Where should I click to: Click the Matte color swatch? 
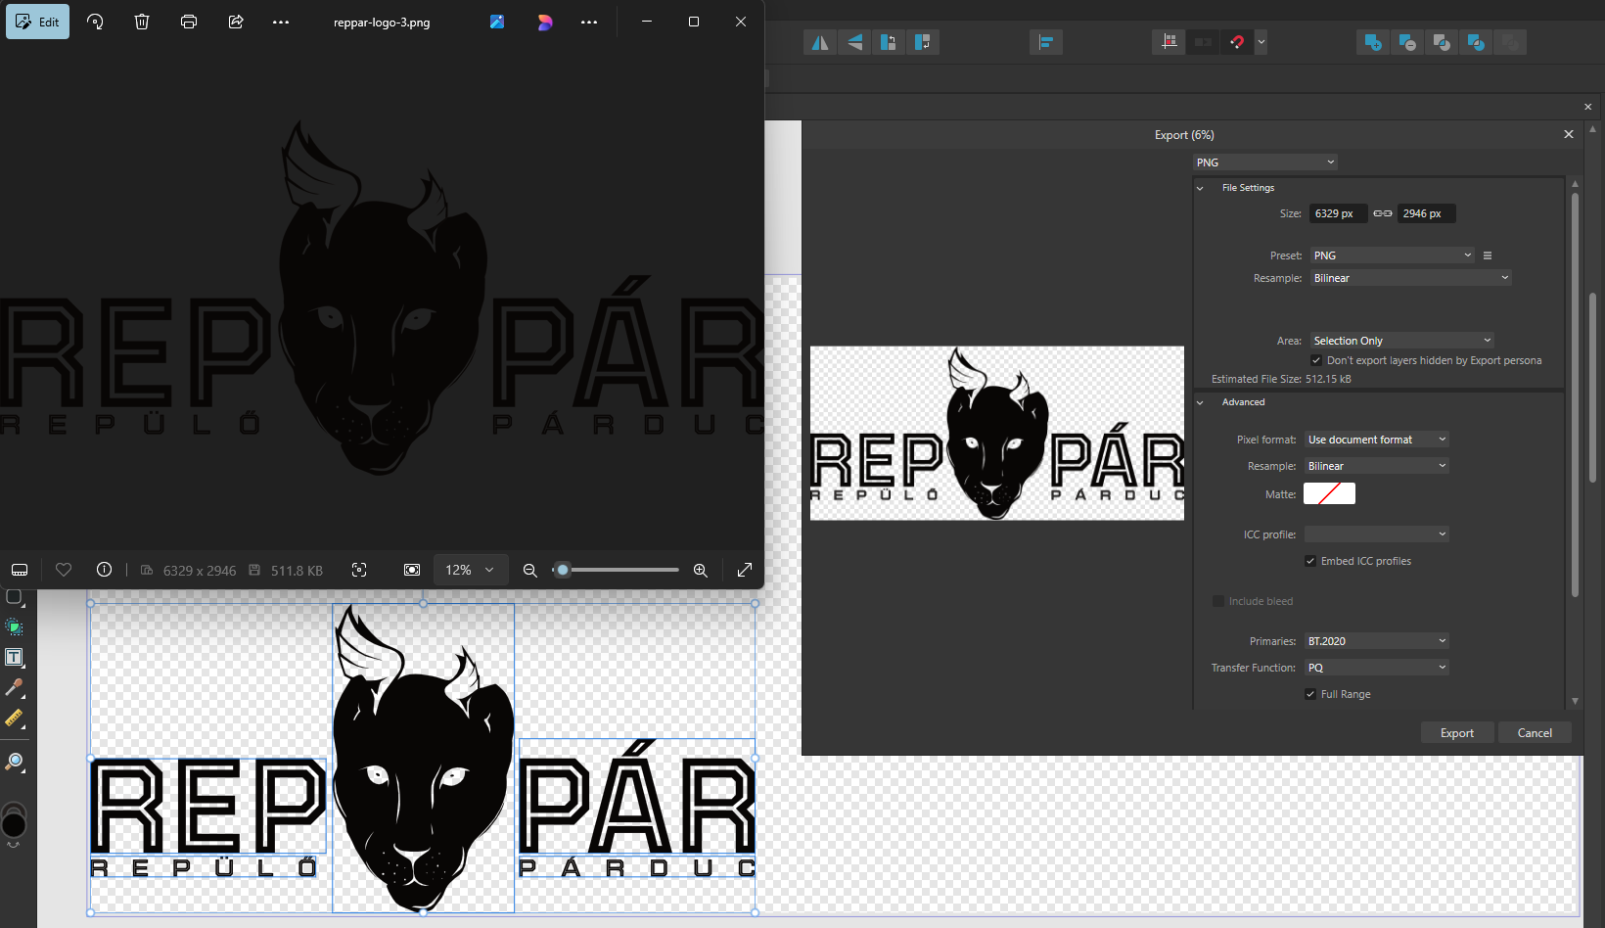[x=1329, y=494]
